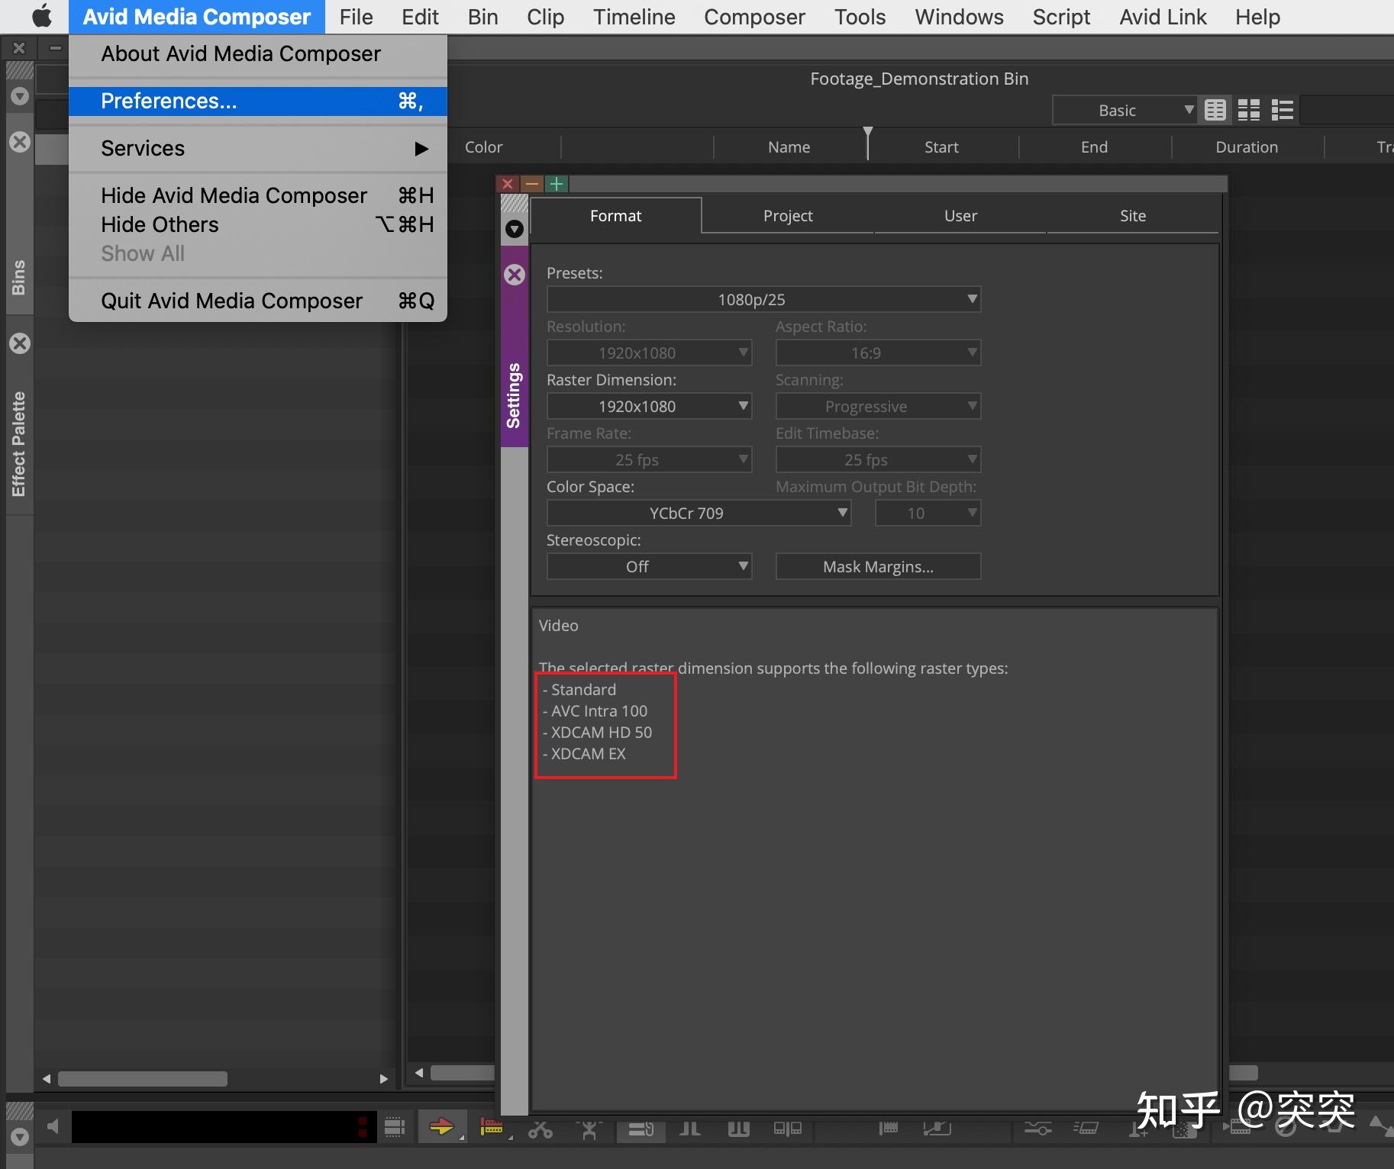Open the Composer menu

[x=754, y=17]
